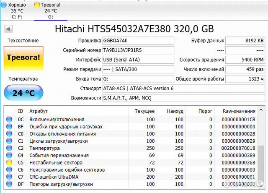The image size is (268, 193).
Task: Click the blue status icon for BF row
Action: (9, 126)
